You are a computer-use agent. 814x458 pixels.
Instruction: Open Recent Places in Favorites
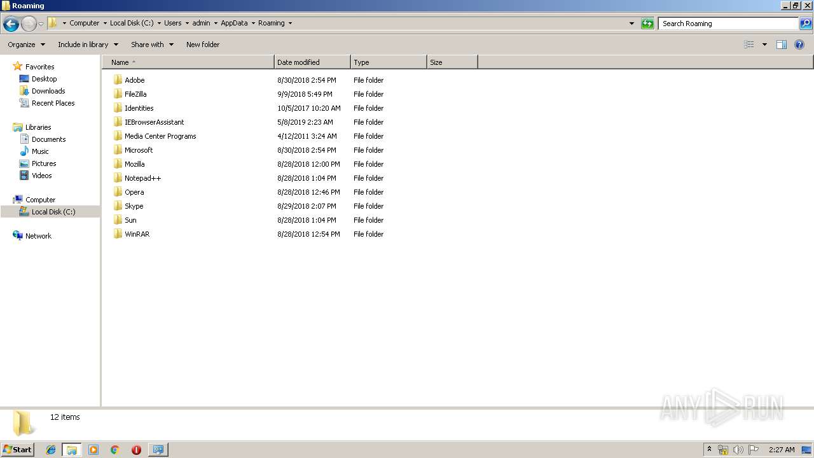pos(53,103)
